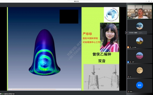Click the full moon avatar participant
Screen dimensions: 153x95
pos(139,70)
